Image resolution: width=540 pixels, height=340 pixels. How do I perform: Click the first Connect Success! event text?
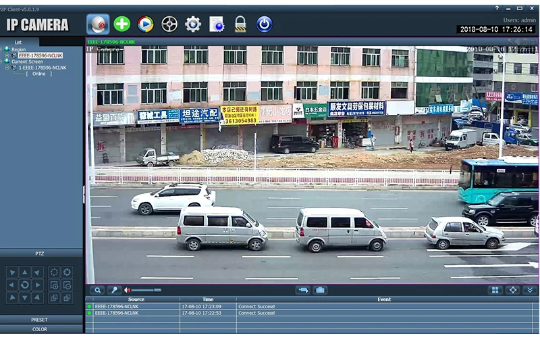[x=256, y=306]
